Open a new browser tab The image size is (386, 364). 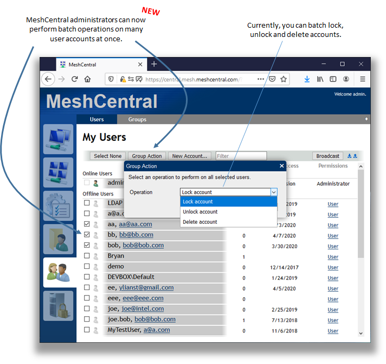[154, 64]
